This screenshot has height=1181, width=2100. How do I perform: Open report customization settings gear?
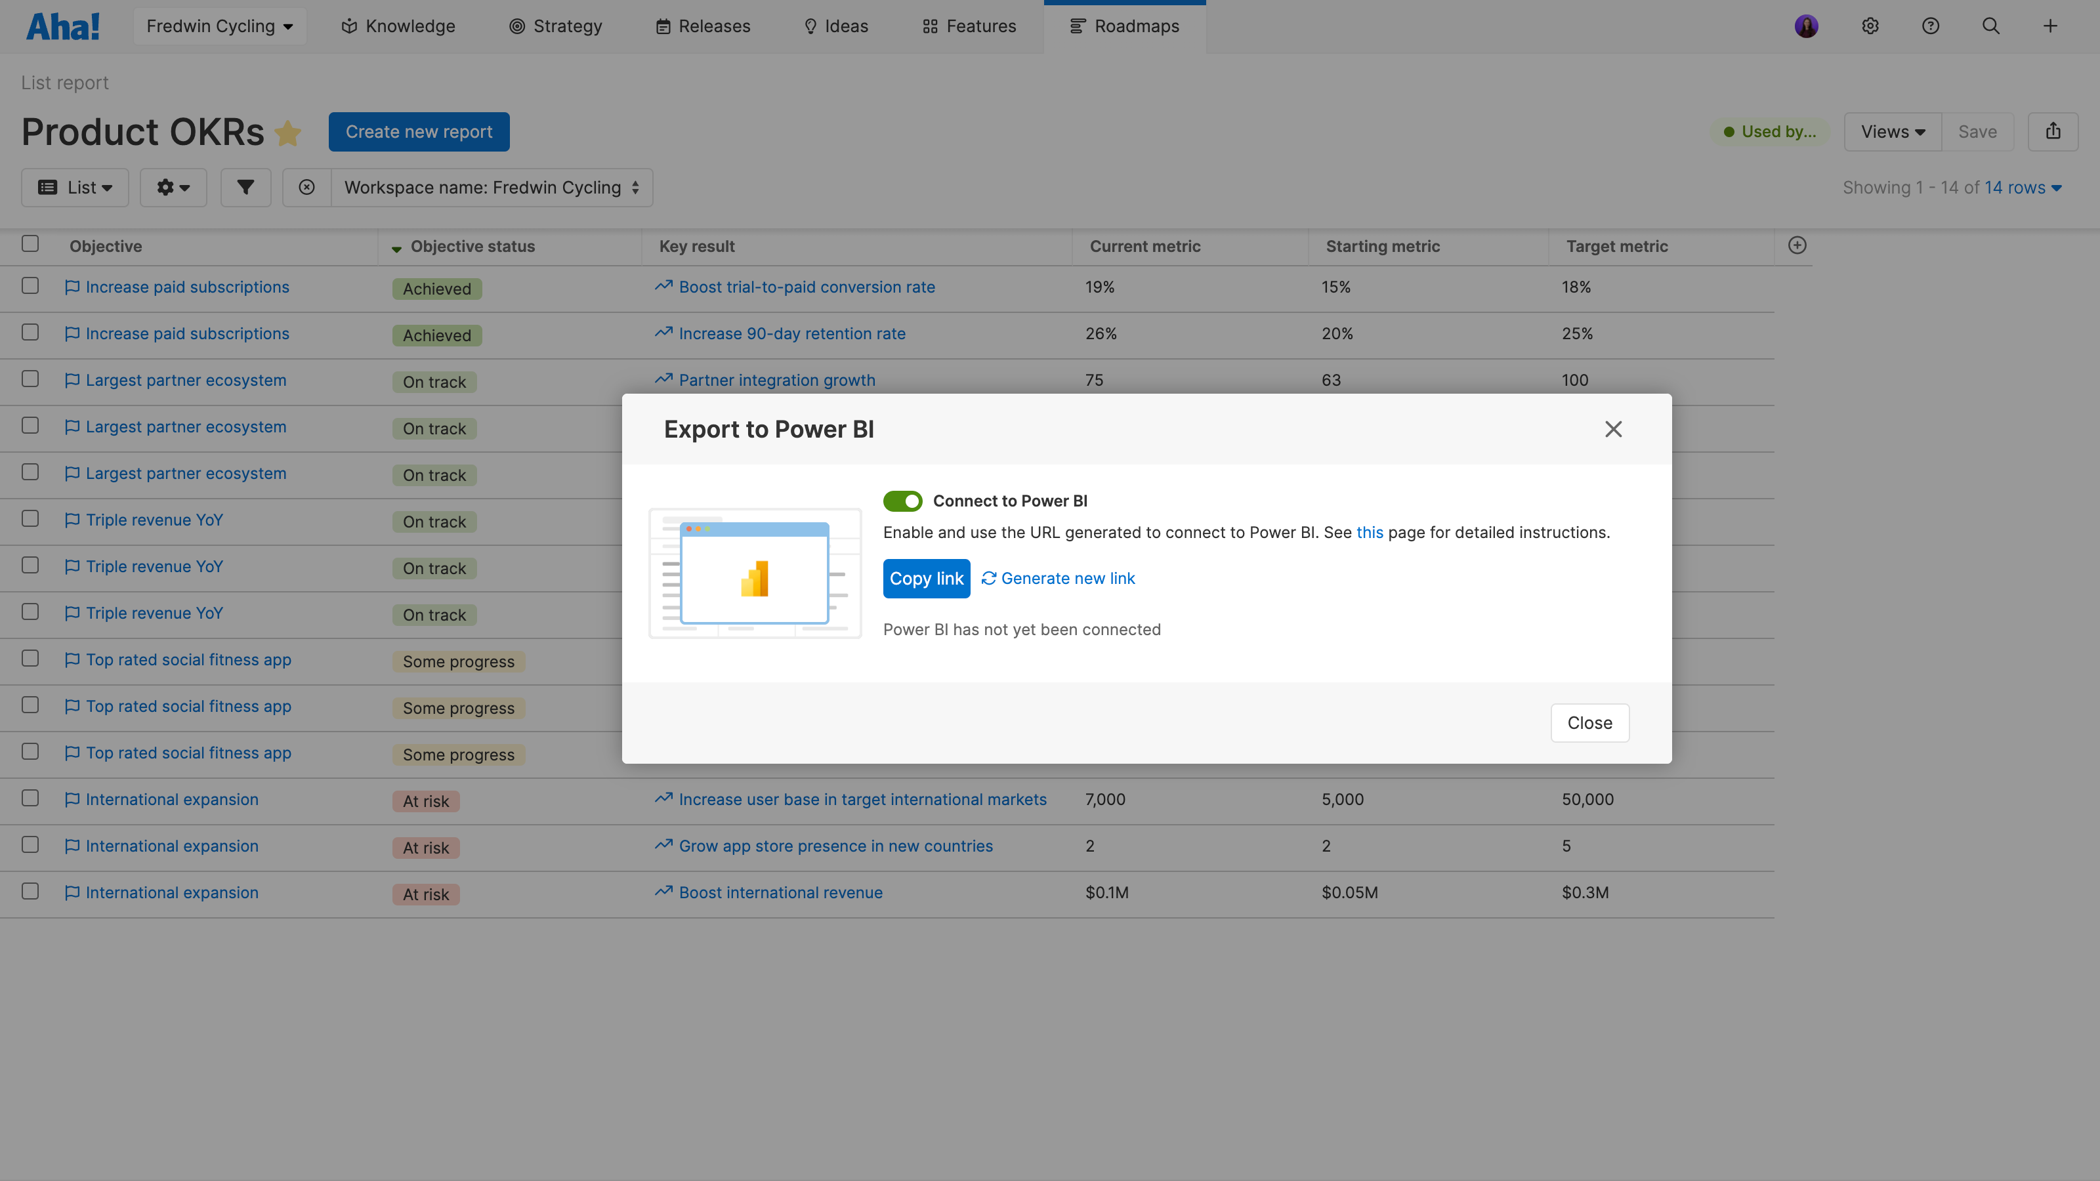click(x=173, y=186)
